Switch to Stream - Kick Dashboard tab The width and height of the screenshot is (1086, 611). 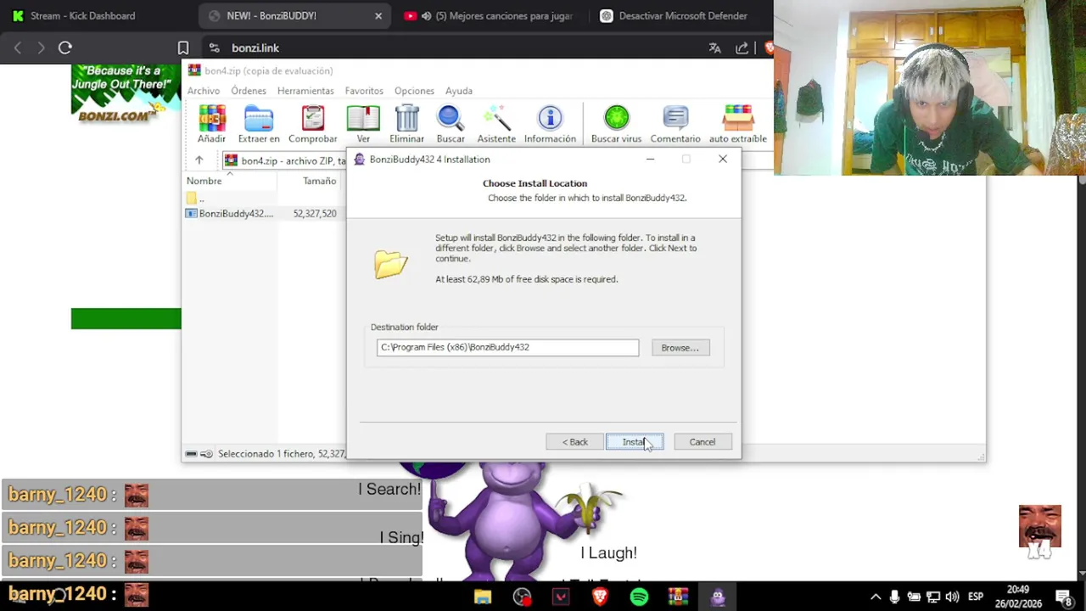(82, 15)
